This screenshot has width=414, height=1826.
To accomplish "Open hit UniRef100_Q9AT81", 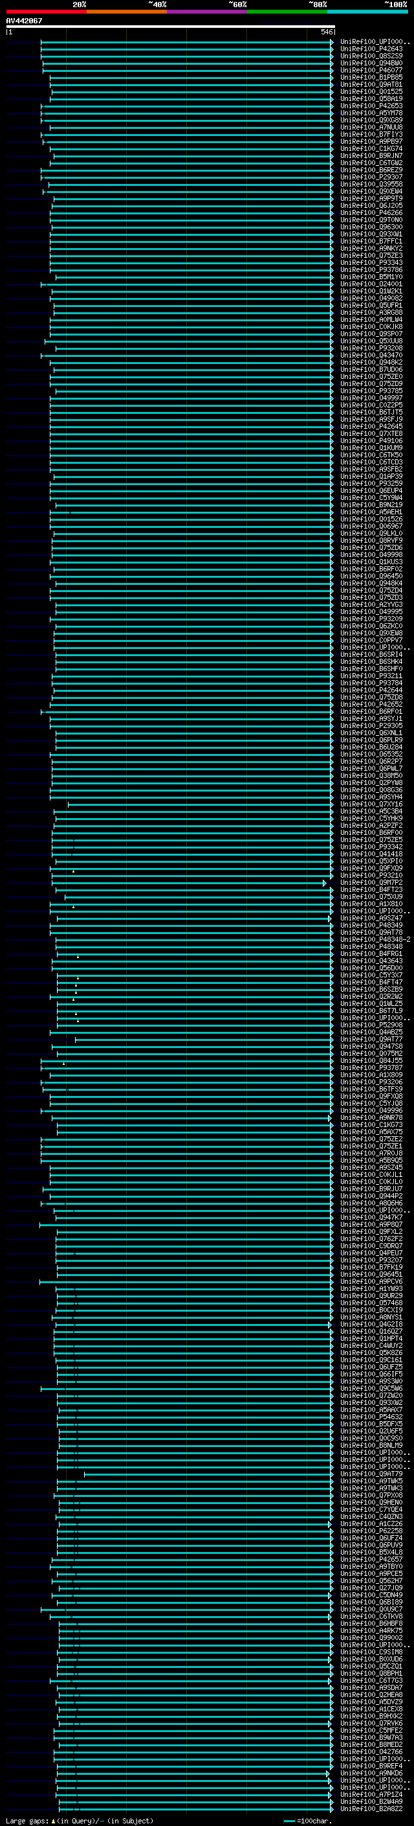I will coord(371,84).
